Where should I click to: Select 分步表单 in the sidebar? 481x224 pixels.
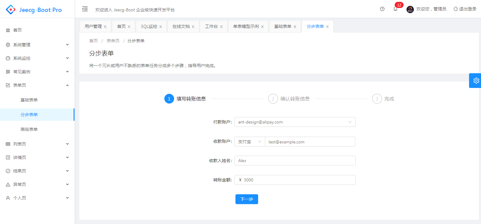click(x=37, y=115)
